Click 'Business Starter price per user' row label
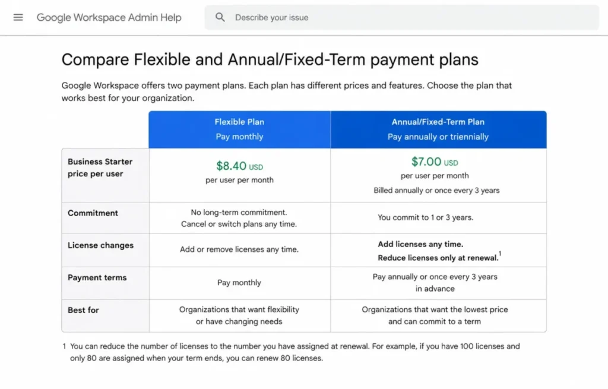Screen dimensions: 608x389 click(100, 167)
